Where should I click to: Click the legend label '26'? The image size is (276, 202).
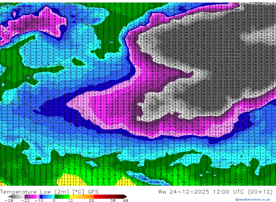coord(92,201)
